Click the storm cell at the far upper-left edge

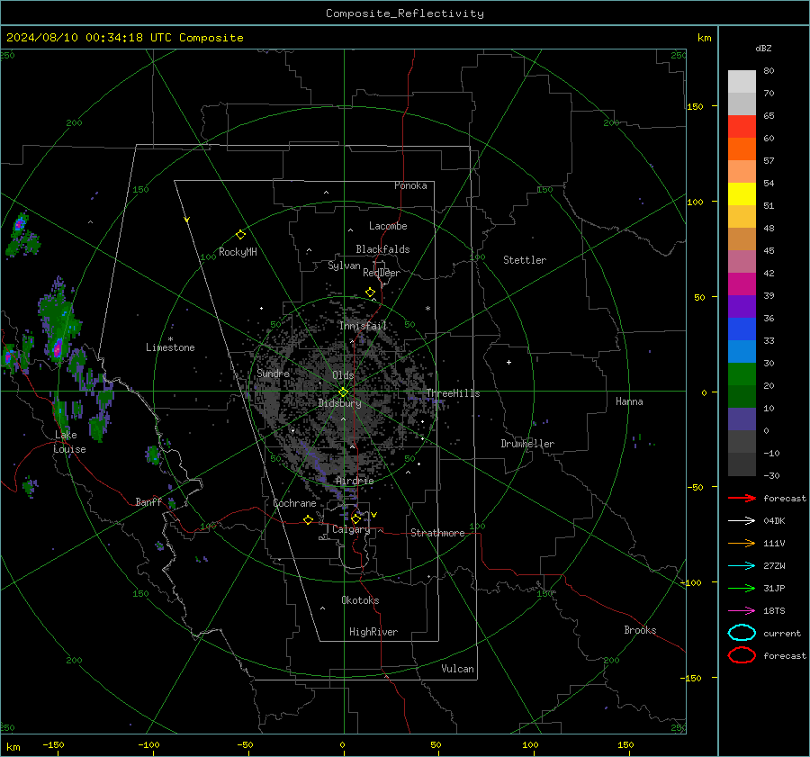[x=20, y=224]
